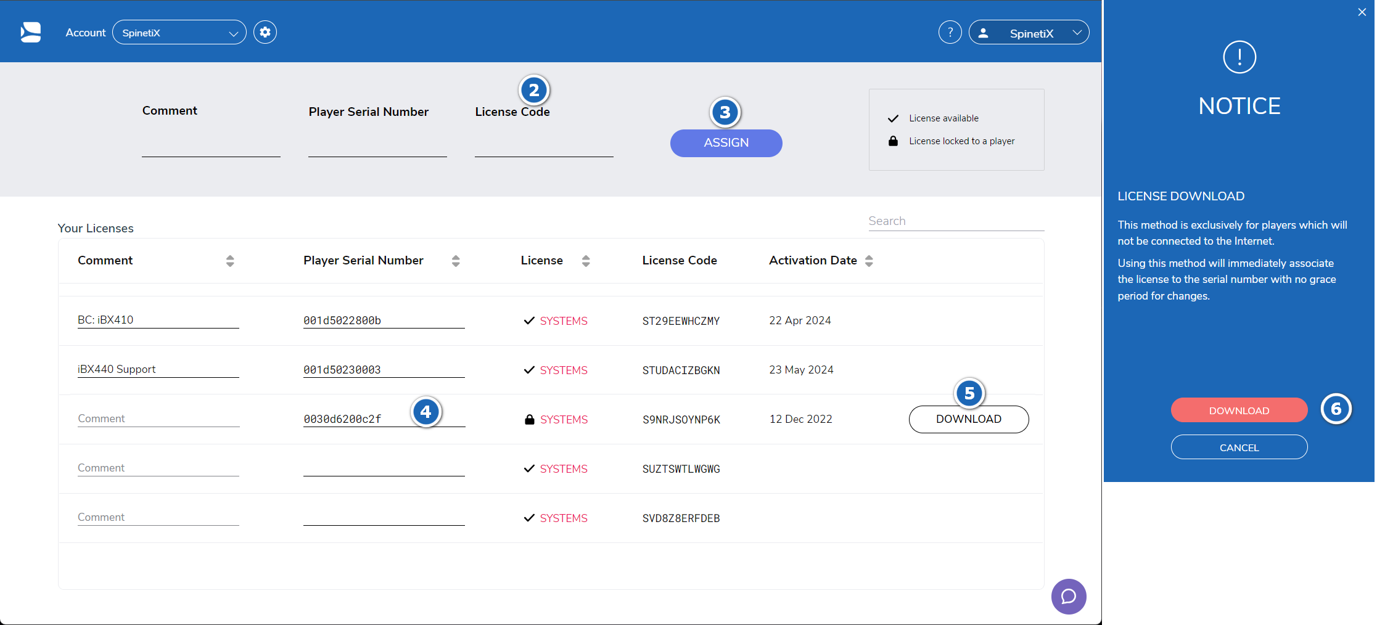Click activation date 22 Apr 2024
Screen dimensions: 1377x625
[x=800, y=321]
